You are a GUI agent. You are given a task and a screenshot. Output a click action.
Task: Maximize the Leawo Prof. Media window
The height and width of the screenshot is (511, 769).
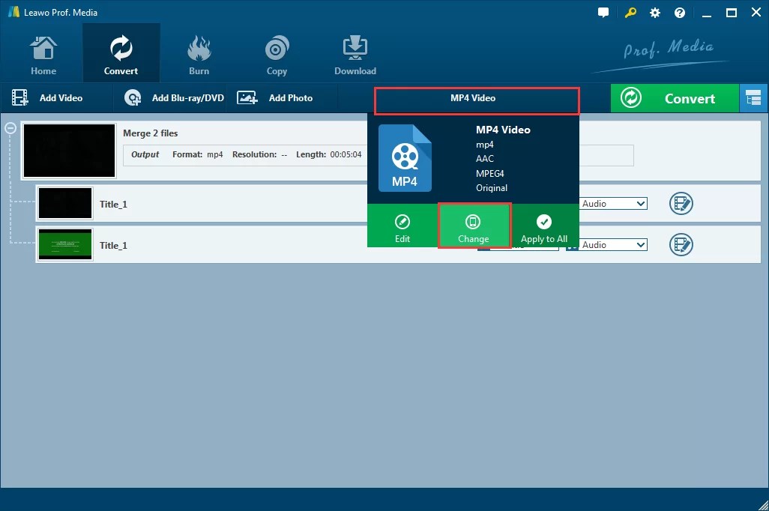(x=732, y=13)
